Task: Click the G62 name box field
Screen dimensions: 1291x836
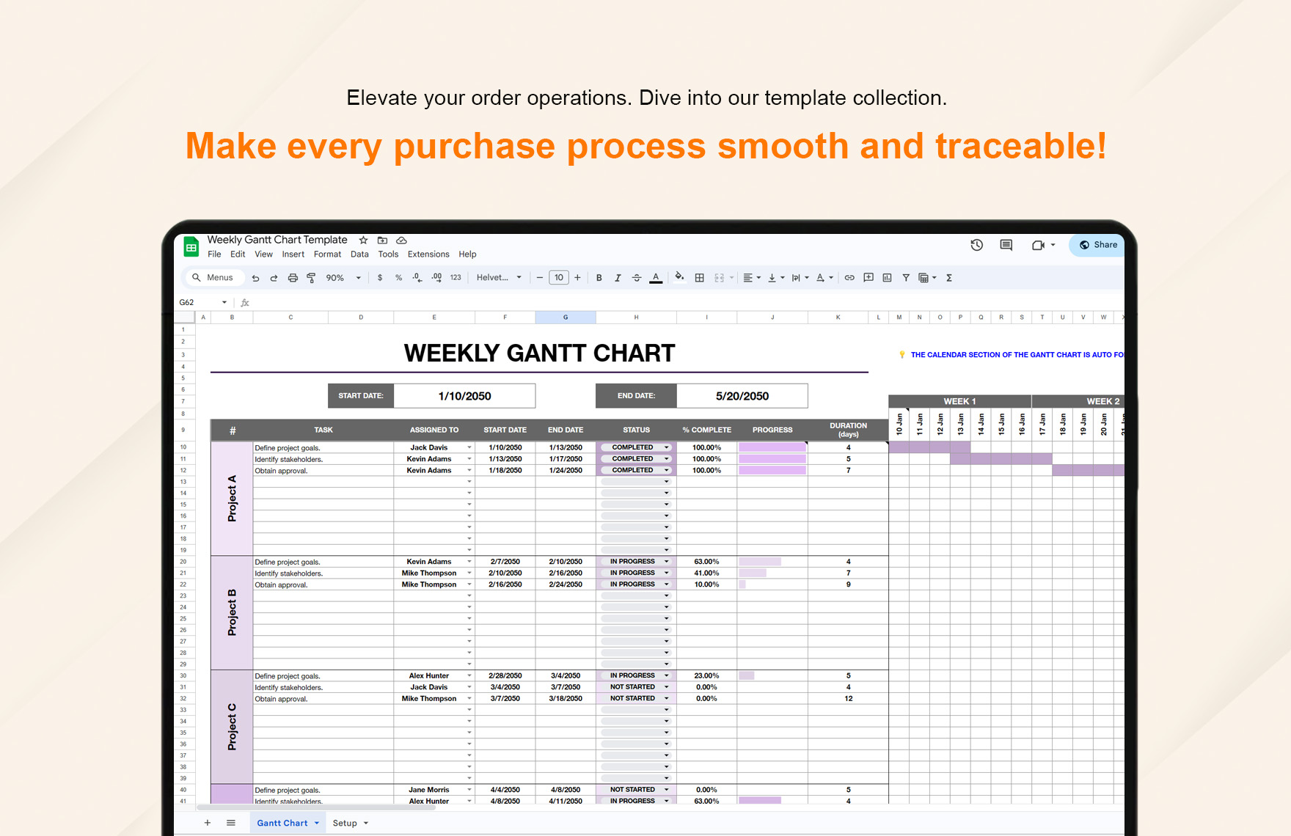Action: pos(202,302)
